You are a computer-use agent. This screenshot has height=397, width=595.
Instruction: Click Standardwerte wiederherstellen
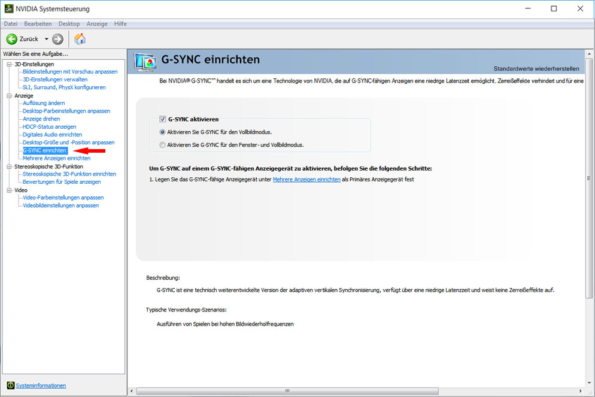(x=536, y=69)
